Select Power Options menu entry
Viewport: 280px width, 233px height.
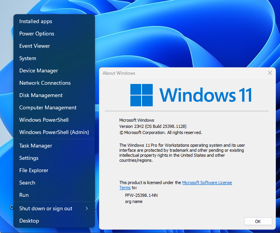pos(54,34)
